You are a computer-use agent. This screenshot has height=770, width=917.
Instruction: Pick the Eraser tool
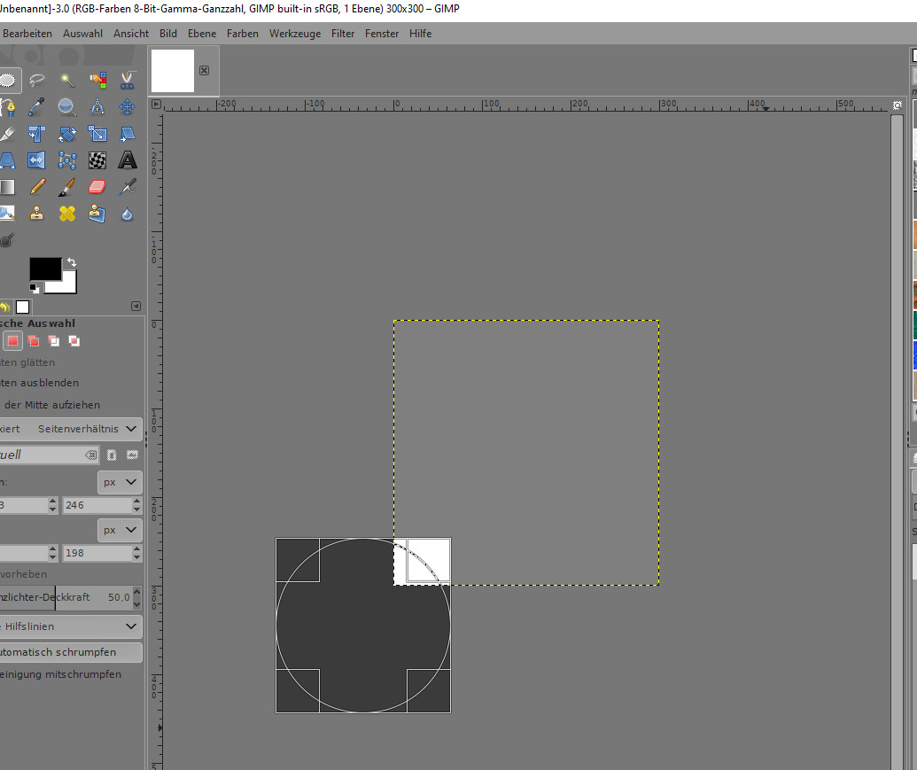(97, 187)
